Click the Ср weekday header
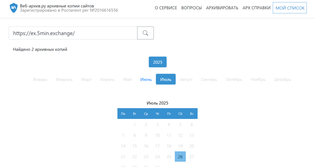Screen dimensions: 314x167 tap(146, 113)
